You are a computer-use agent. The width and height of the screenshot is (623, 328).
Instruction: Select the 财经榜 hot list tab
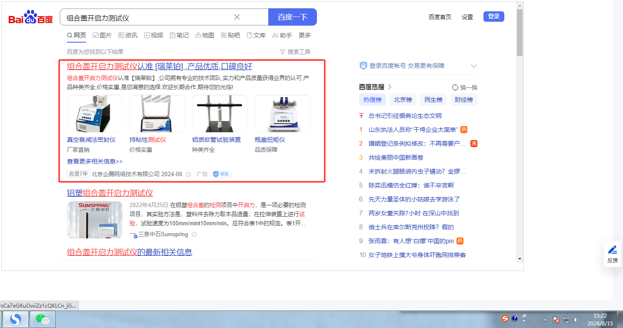click(464, 100)
